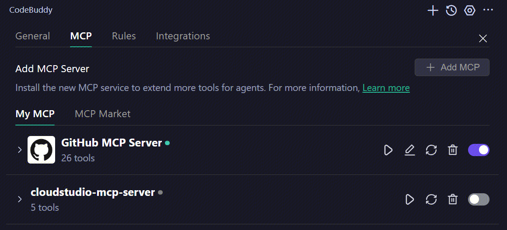This screenshot has width=507, height=230.
Task: Run the cloudstudio-mcp-server
Action: [x=409, y=200]
